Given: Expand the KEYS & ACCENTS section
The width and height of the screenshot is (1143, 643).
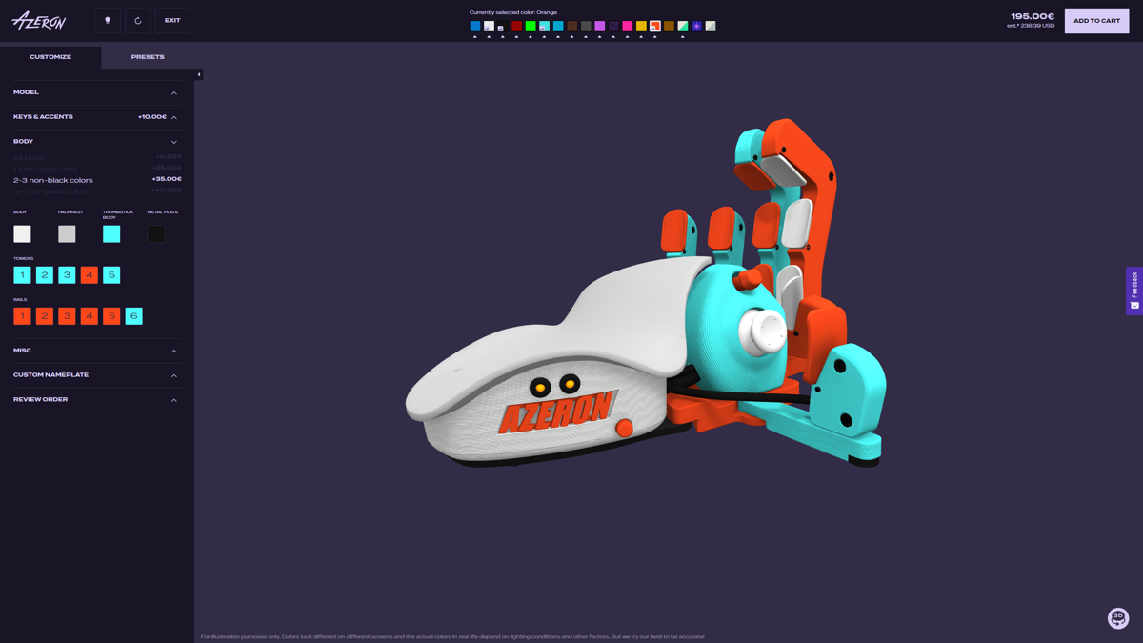Looking at the screenshot, I should pos(95,117).
